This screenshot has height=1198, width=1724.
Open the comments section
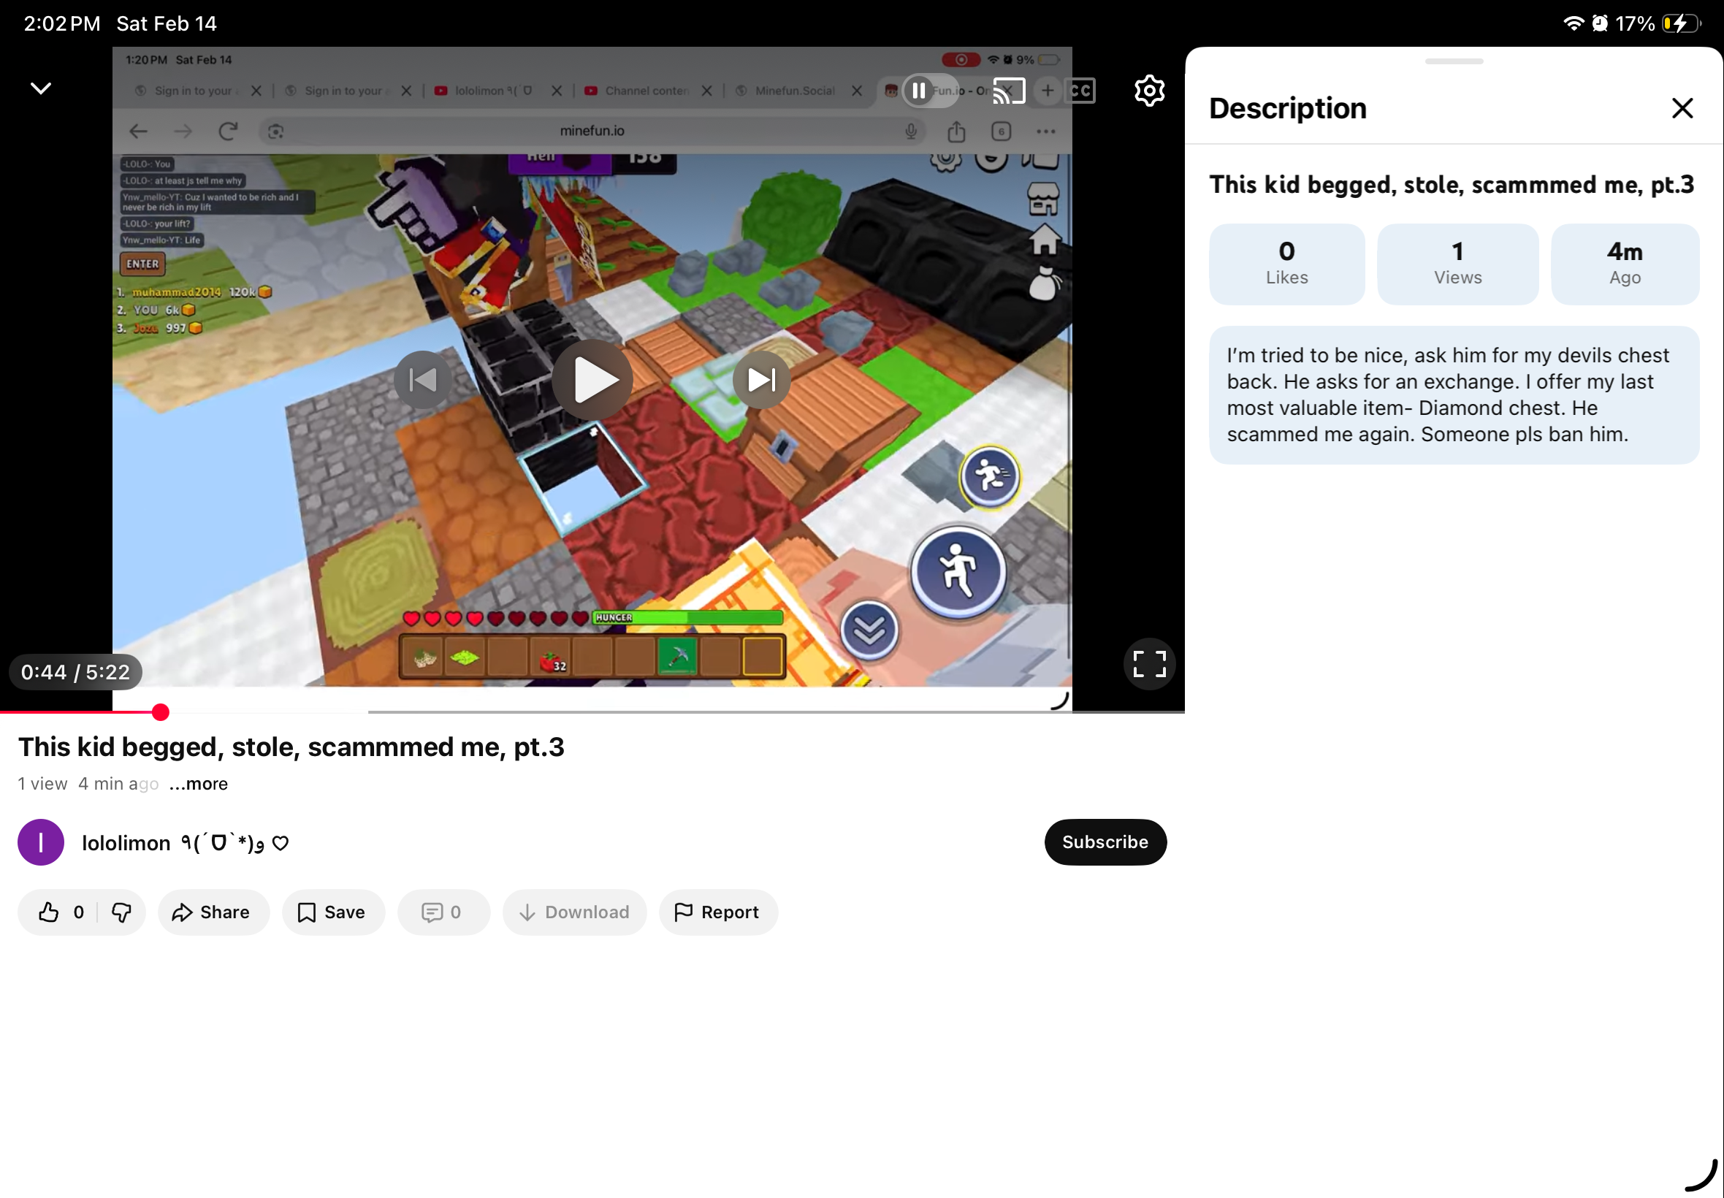(x=443, y=912)
